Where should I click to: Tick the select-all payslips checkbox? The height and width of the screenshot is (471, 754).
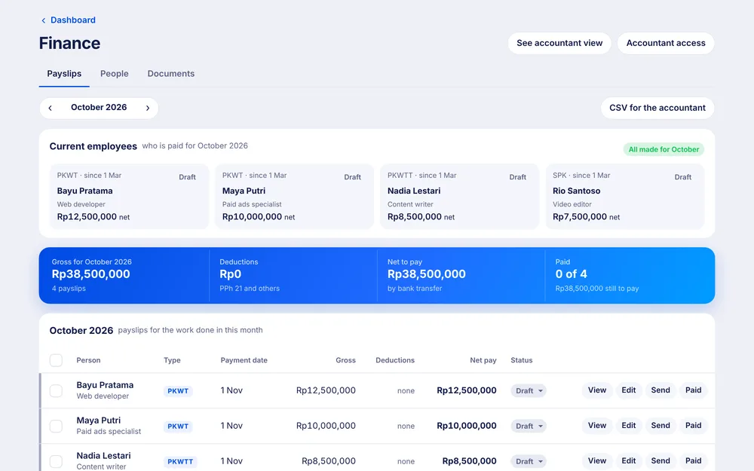(56, 360)
